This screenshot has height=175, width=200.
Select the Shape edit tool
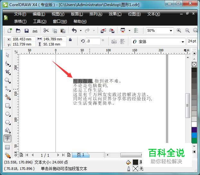click(x=8, y=63)
